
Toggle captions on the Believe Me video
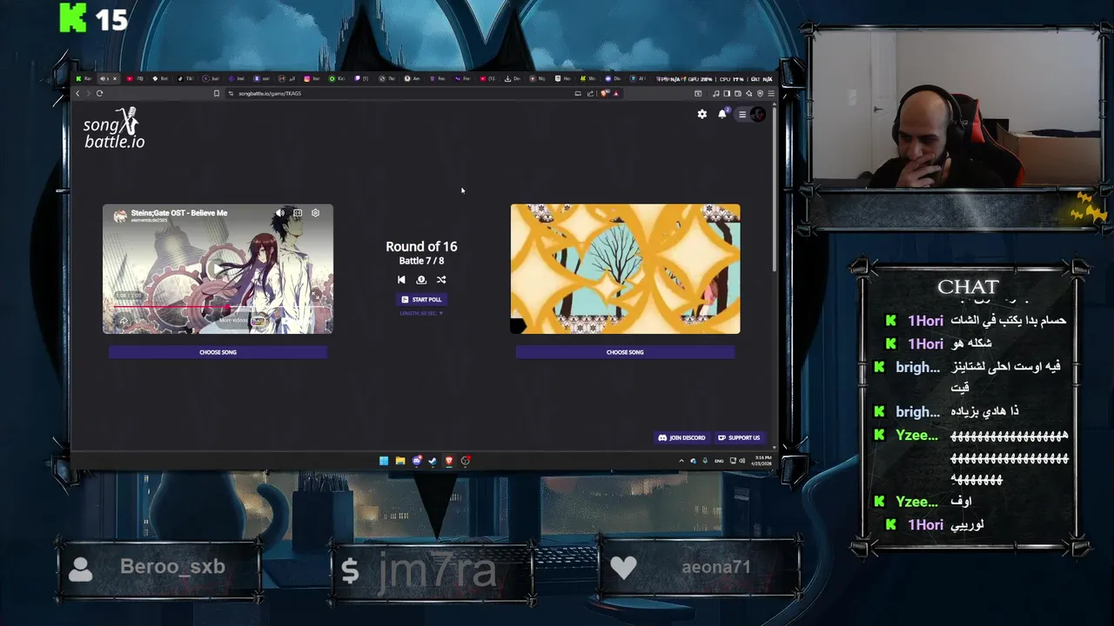298,213
